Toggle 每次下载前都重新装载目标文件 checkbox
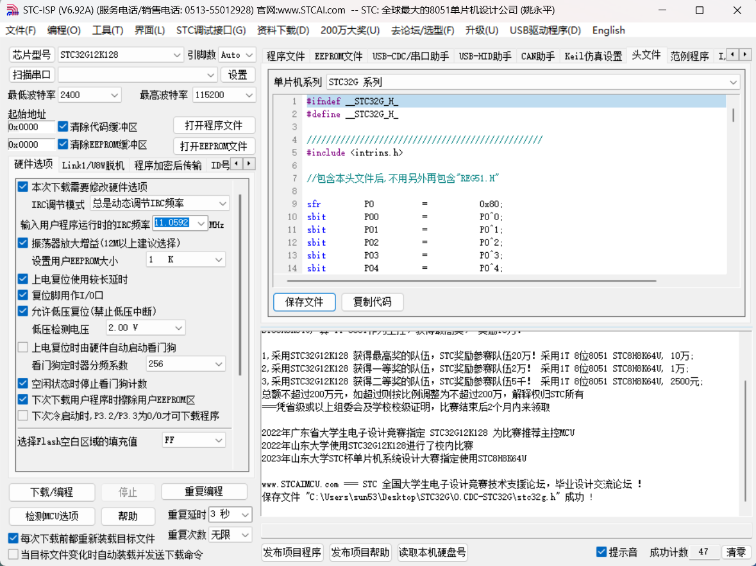This screenshot has height=566, width=756. point(13,538)
